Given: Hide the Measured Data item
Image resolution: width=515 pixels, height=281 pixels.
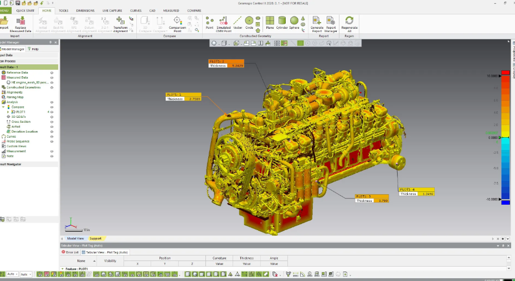Looking at the screenshot, I should click(x=51, y=77).
